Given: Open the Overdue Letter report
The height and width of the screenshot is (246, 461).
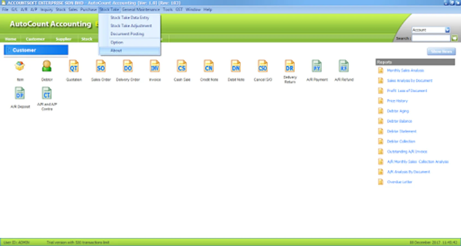Looking at the screenshot, I should point(400,182).
